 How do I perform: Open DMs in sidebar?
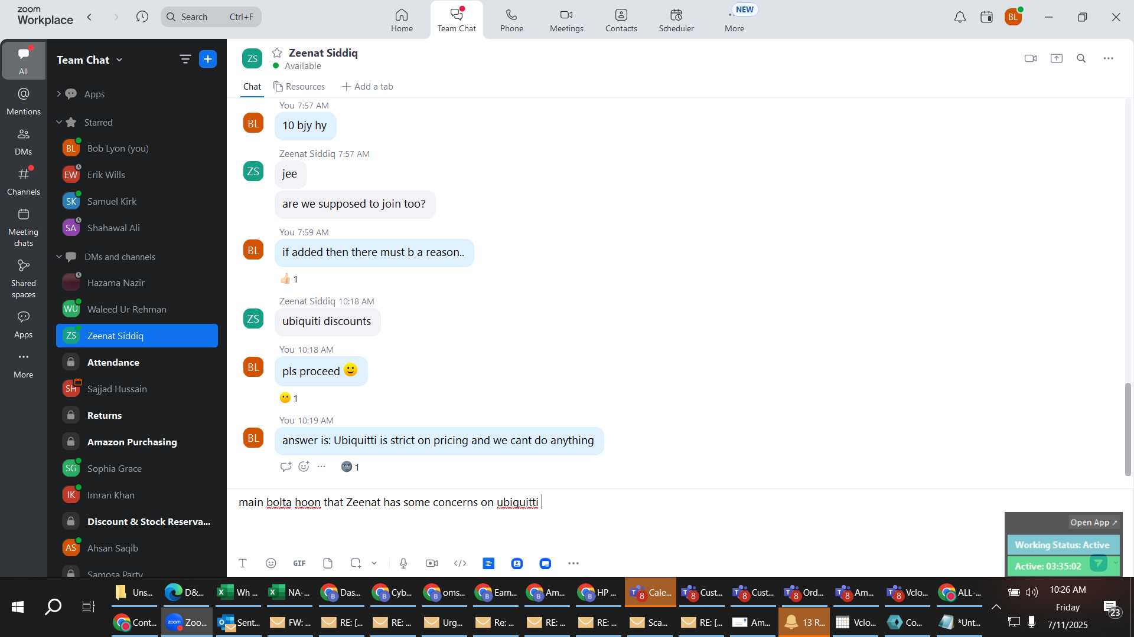24,142
